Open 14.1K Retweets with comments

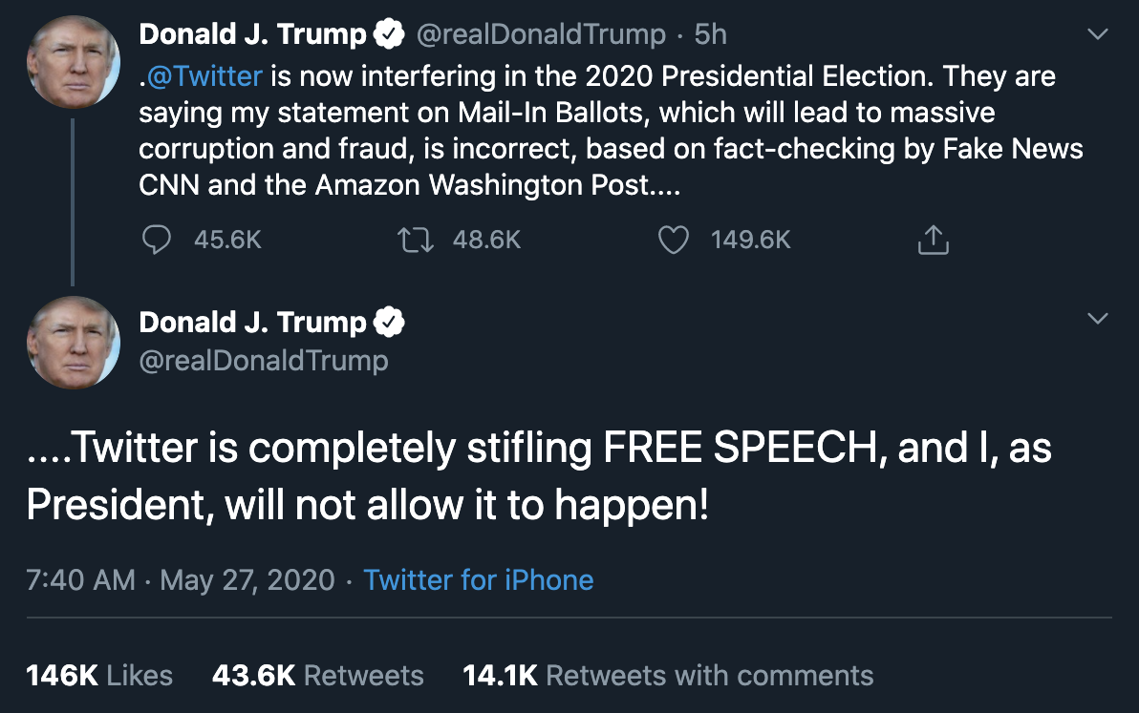[668, 676]
